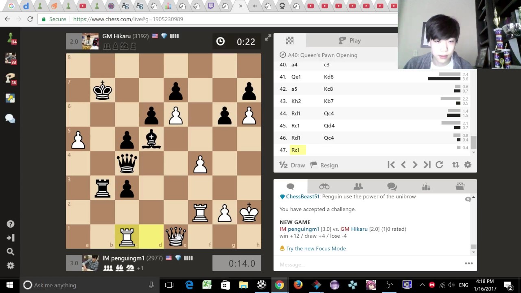Open the chat bubble sidebar icon
This screenshot has height=293, width=521.
[x=11, y=118]
